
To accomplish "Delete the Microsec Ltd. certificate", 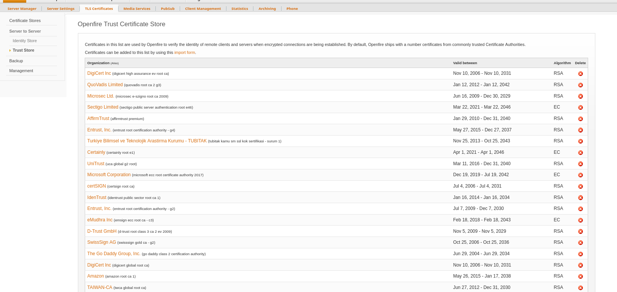I will [x=580, y=96].
